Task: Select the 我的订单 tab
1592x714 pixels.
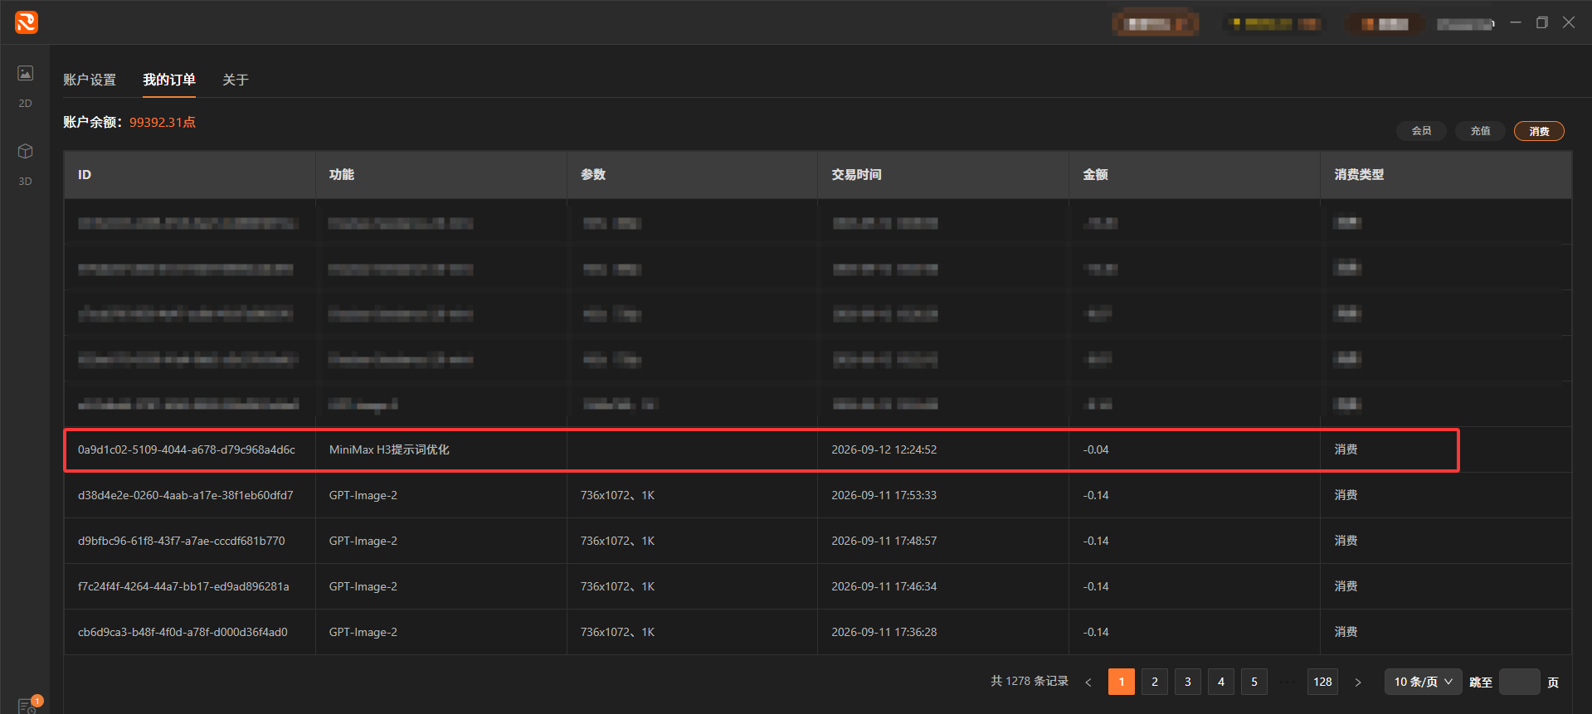Action: (x=169, y=80)
